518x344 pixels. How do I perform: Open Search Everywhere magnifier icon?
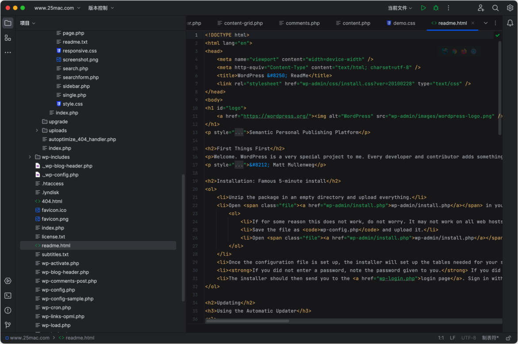tap(495, 8)
